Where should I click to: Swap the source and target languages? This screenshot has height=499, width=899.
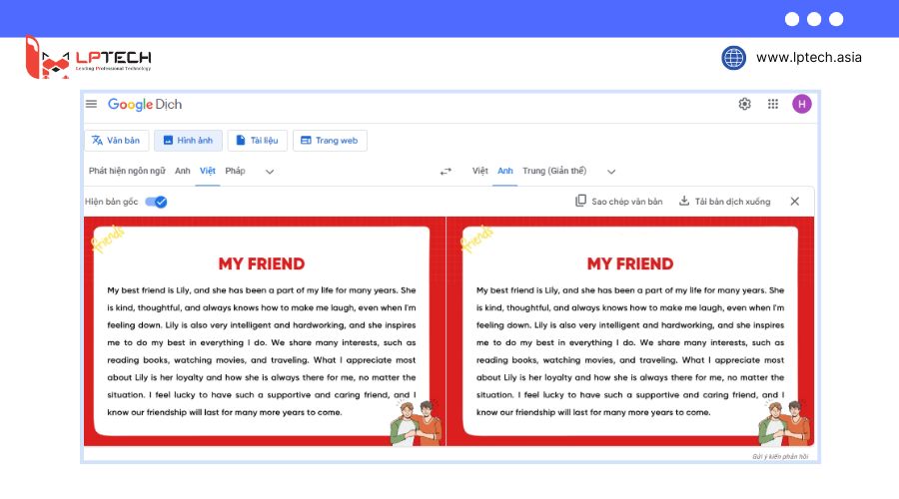tap(446, 172)
